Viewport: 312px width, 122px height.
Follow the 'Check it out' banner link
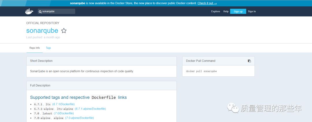coord(207,3)
